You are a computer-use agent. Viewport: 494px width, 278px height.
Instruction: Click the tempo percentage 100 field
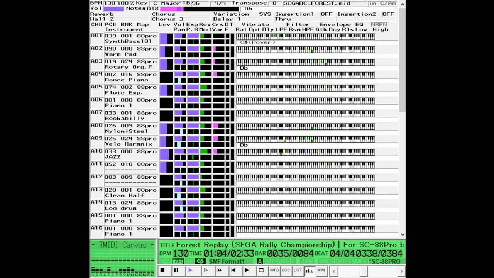pos(122,3)
